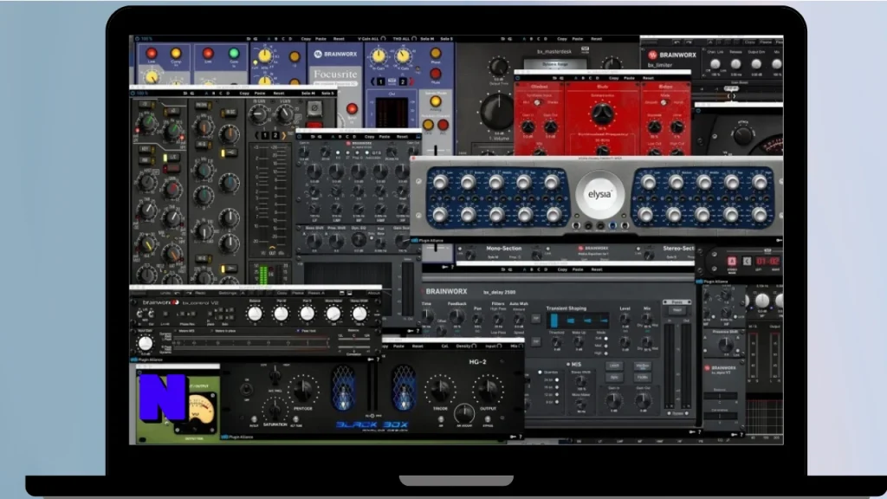Click Saturation knob on Black Box HG-2
Screen dimensions: 887x499
pos(275,410)
